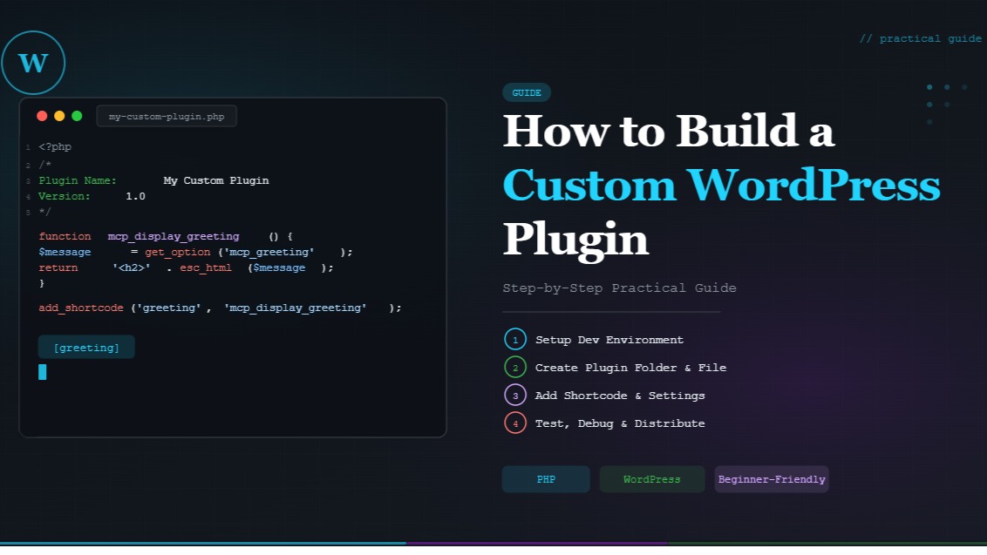Click 'Create Plugin Folder & File' text
The height and width of the screenshot is (555, 987).
[x=630, y=368]
